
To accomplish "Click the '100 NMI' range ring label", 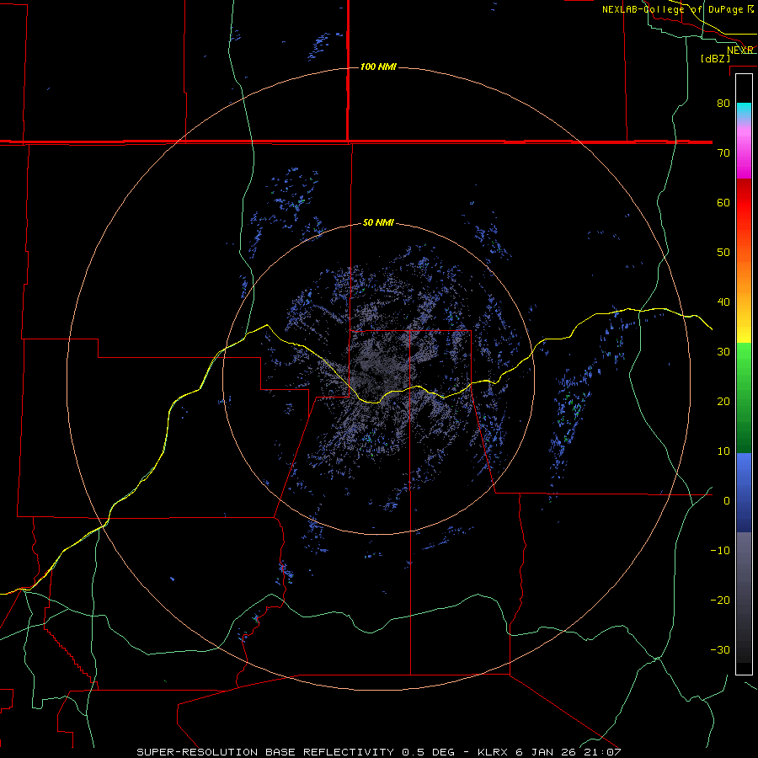I will tap(378, 67).
